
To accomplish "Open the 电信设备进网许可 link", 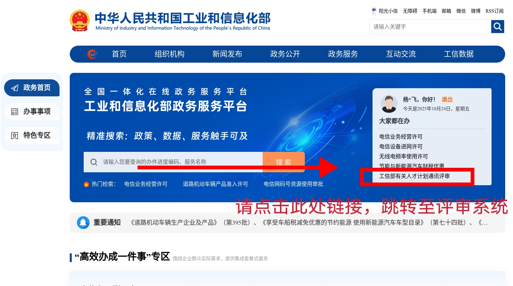I will click(x=401, y=146).
